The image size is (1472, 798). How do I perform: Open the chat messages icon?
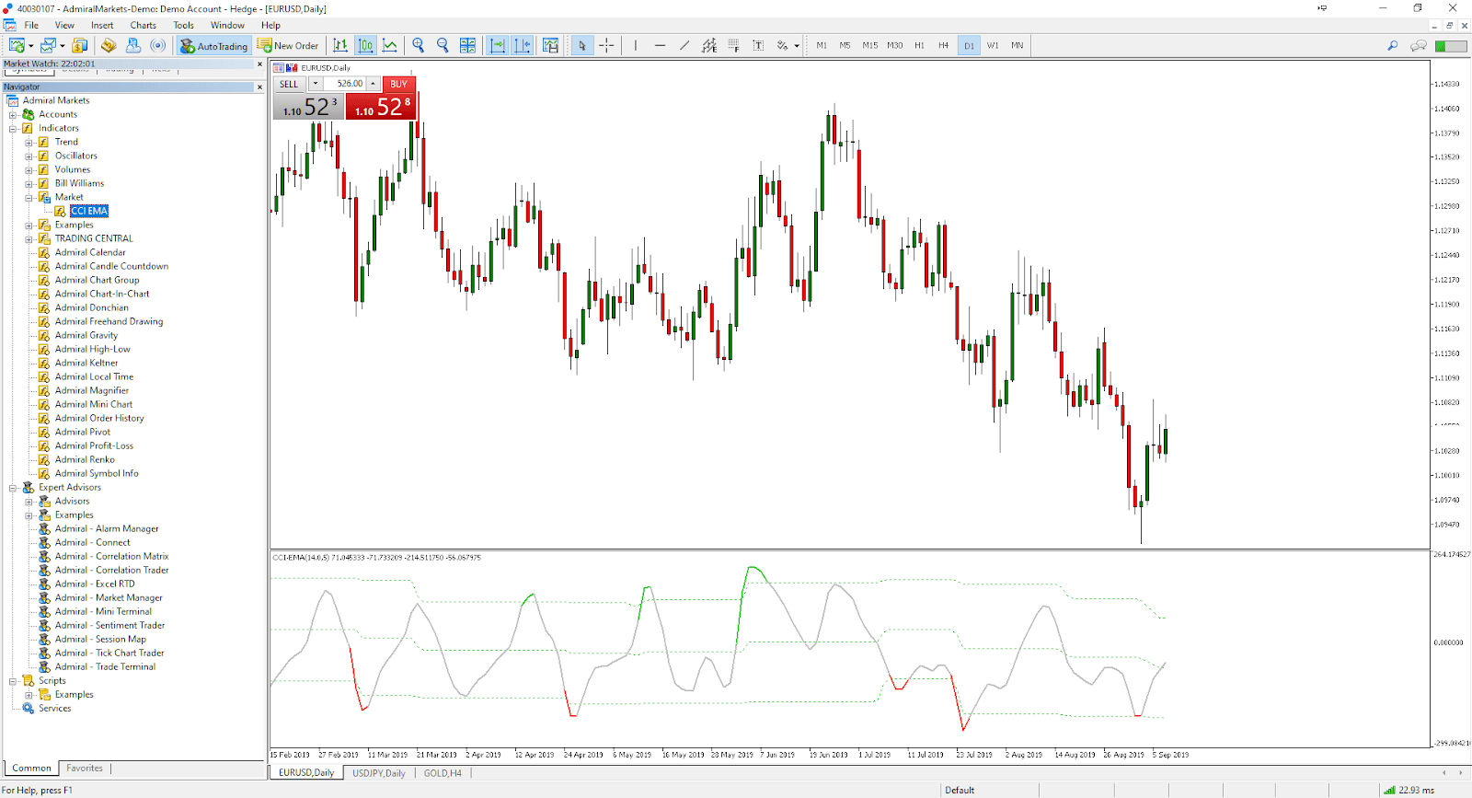(x=1419, y=45)
